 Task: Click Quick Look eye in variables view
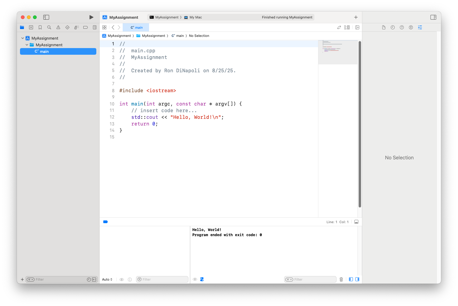tap(121, 279)
